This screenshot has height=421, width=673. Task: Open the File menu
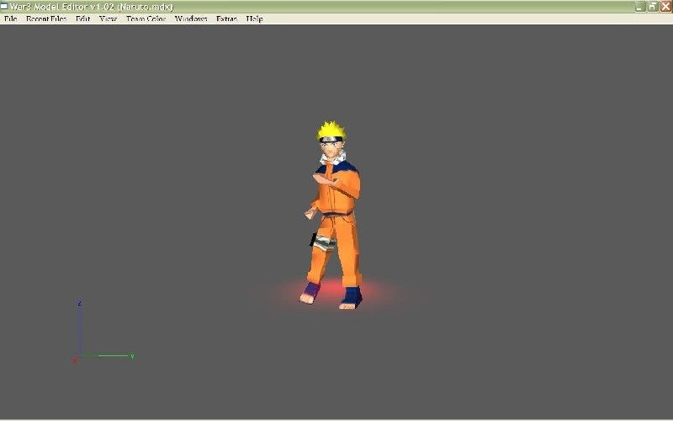coord(10,19)
